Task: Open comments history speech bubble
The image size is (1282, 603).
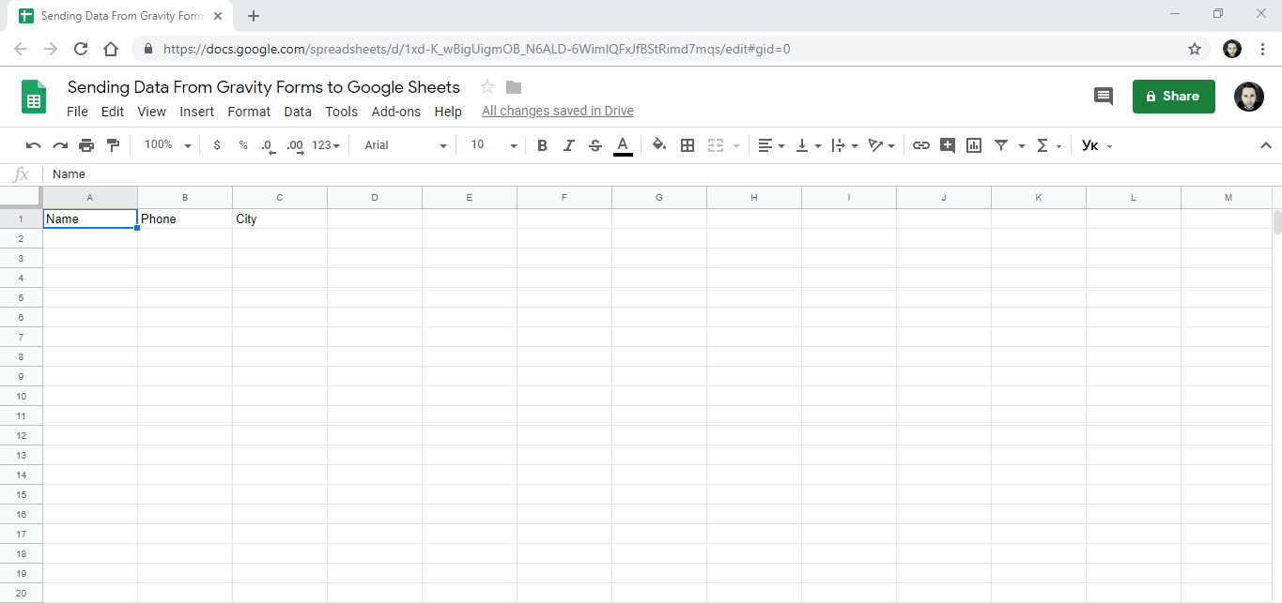Action: 1104,96
